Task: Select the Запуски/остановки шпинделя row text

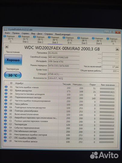Action: coord(30,94)
